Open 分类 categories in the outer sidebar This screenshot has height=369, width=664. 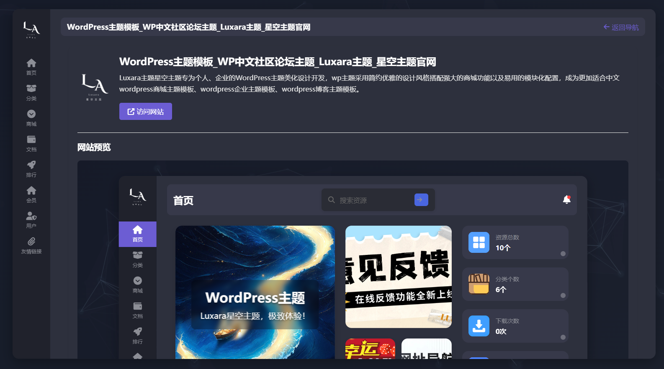31,92
